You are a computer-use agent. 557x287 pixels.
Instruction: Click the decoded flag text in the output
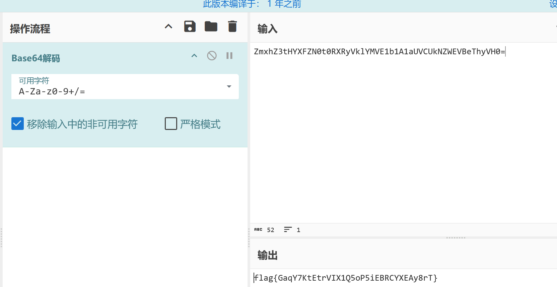click(x=346, y=278)
